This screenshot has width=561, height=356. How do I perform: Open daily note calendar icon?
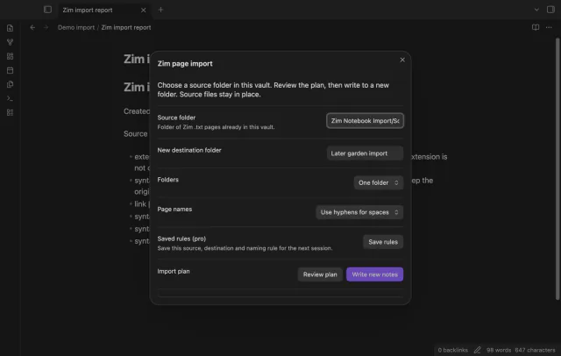tap(10, 70)
